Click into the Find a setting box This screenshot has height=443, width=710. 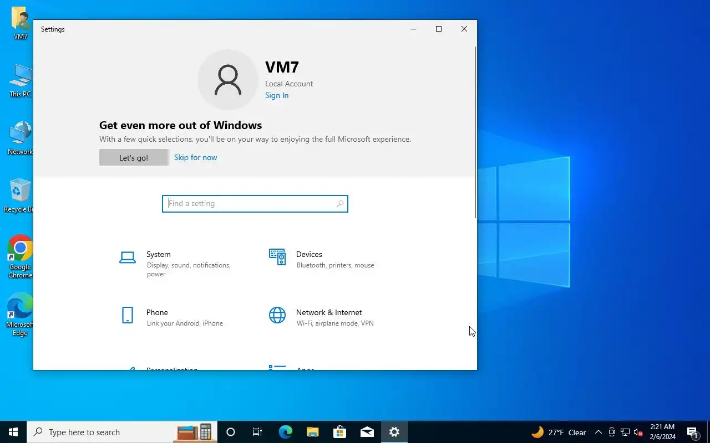tap(255, 204)
